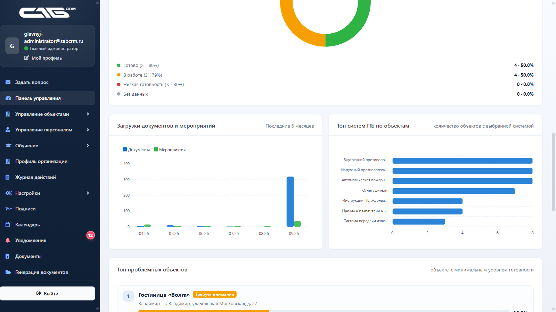The height and width of the screenshot is (312, 556).
Task: Click the gears icon for Настройки
Action: click(x=8, y=193)
